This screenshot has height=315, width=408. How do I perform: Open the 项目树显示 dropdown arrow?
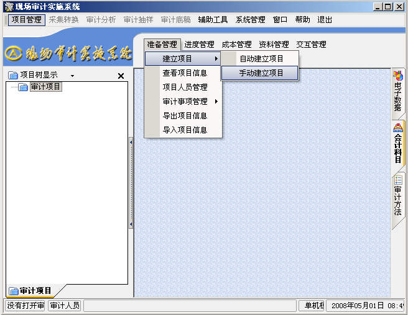72,76
